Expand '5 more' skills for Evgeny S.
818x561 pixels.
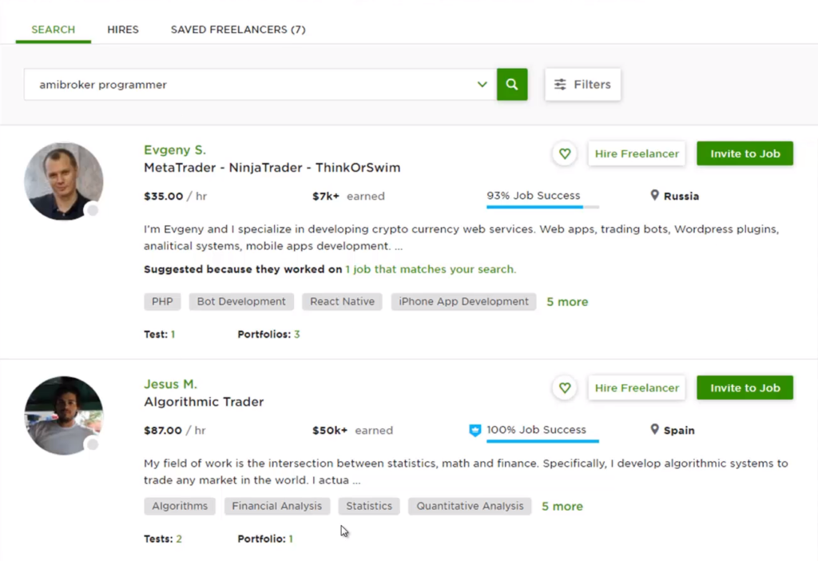pyautogui.click(x=567, y=302)
